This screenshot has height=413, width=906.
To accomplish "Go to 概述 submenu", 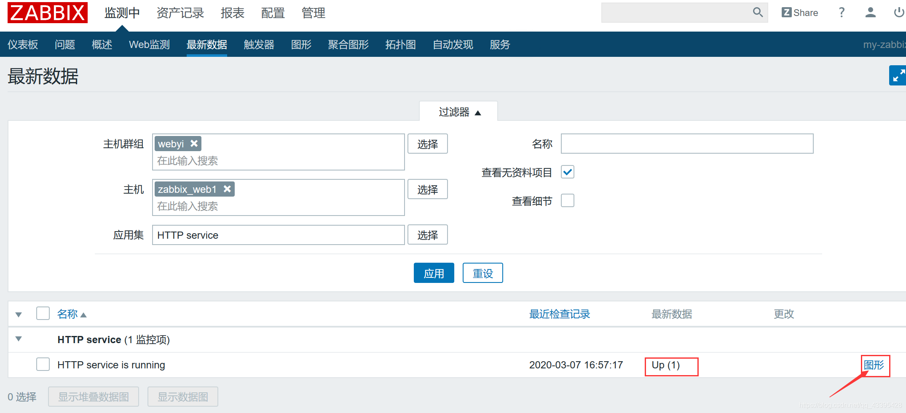I will [102, 45].
